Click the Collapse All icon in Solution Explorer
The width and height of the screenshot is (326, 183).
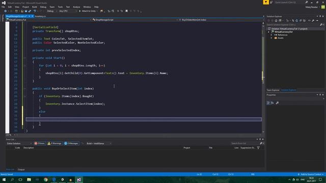[301, 20]
